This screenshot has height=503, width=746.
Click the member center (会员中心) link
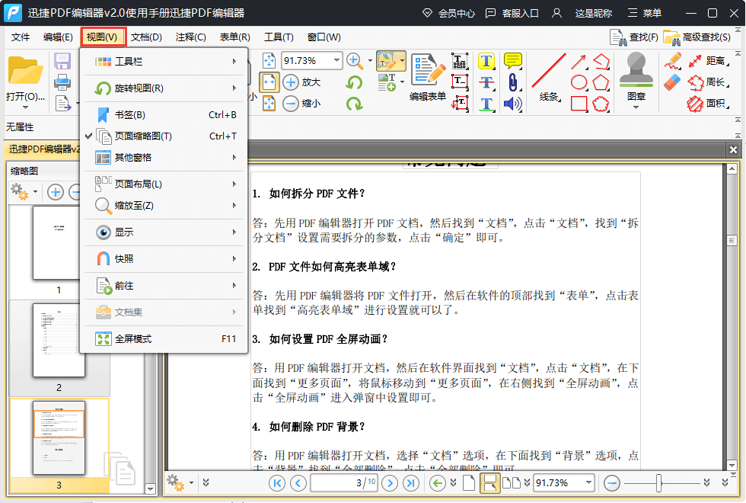click(x=448, y=13)
